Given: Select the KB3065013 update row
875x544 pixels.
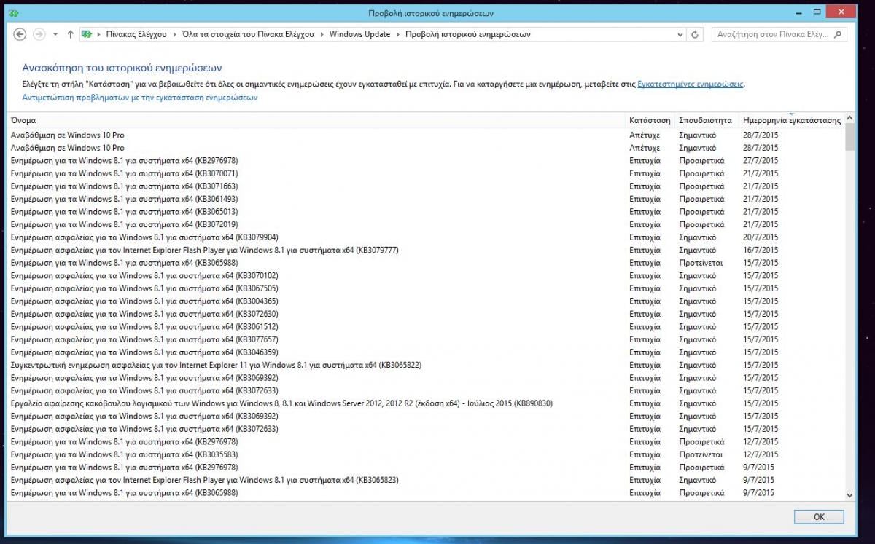Looking at the screenshot, I should coord(427,212).
